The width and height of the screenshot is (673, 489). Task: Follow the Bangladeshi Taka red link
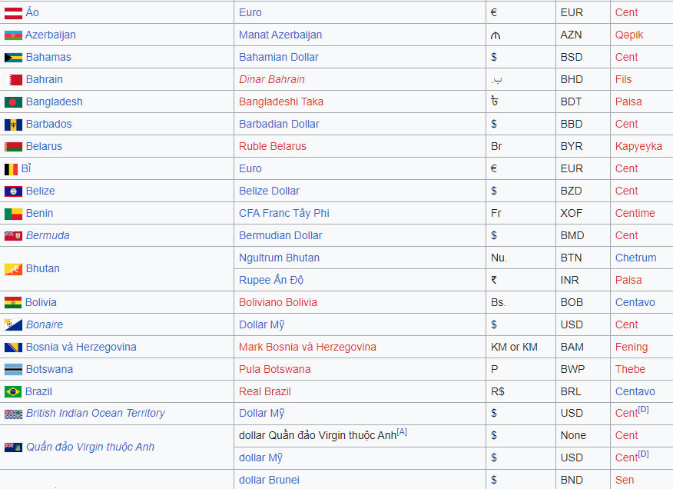[281, 102]
